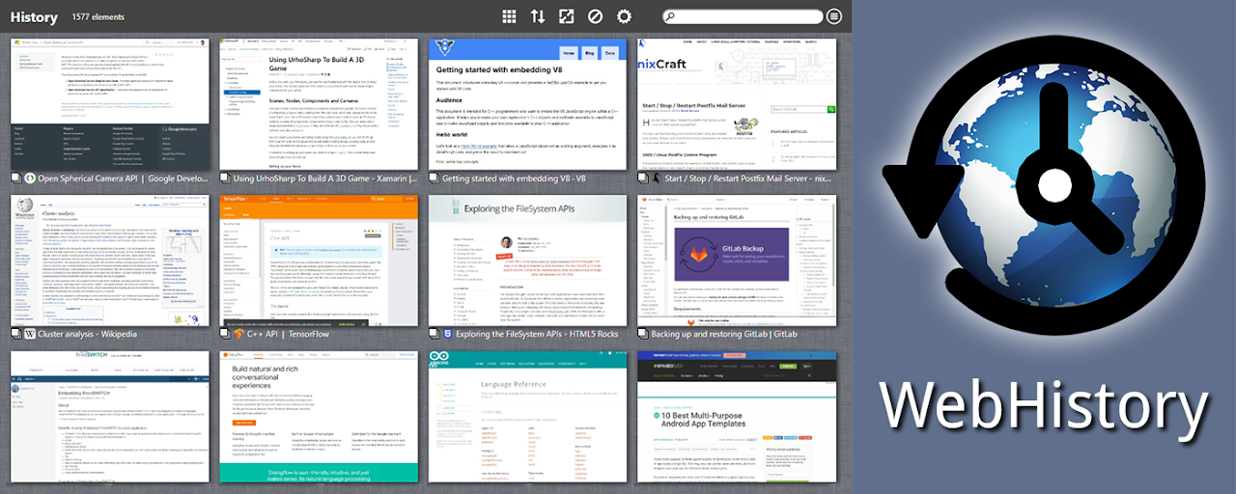Open 'Cluster analysis - Wikipedia' title

(88, 334)
